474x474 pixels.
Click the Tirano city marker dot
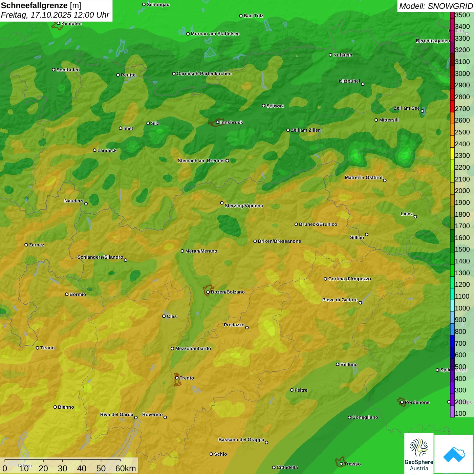click(38, 348)
